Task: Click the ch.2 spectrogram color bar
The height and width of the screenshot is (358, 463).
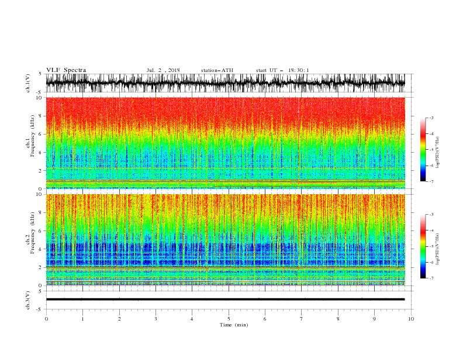Action: tap(423, 246)
